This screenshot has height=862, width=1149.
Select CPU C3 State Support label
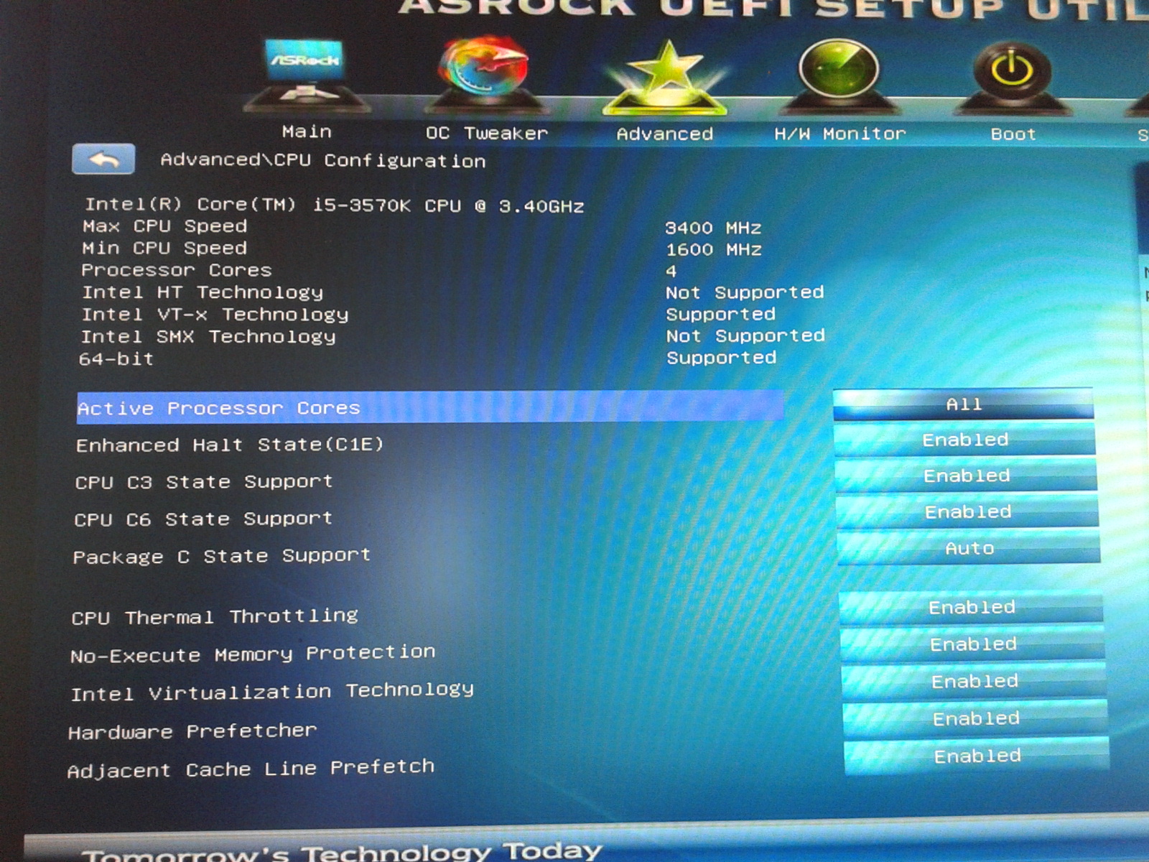(204, 482)
